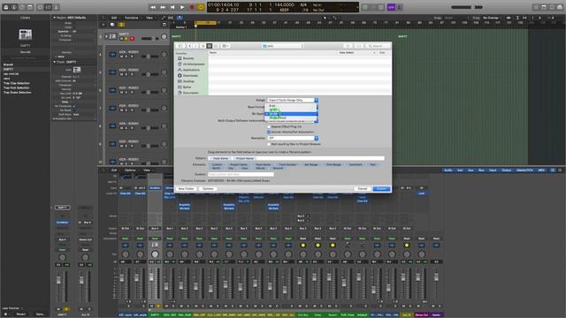This screenshot has height=318, width=566.
Task: Click the EMPTY patch thumbnail in Library
Action: tap(26, 34)
